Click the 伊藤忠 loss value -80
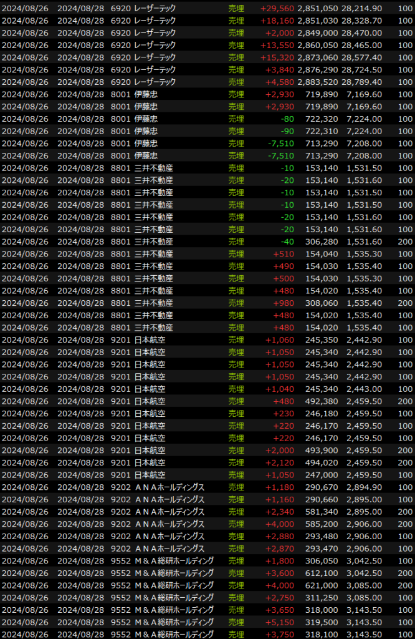 [x=287, y=119]
